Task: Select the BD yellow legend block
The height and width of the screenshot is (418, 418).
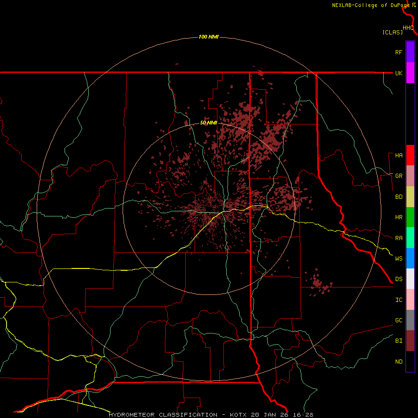Action: 410,197
